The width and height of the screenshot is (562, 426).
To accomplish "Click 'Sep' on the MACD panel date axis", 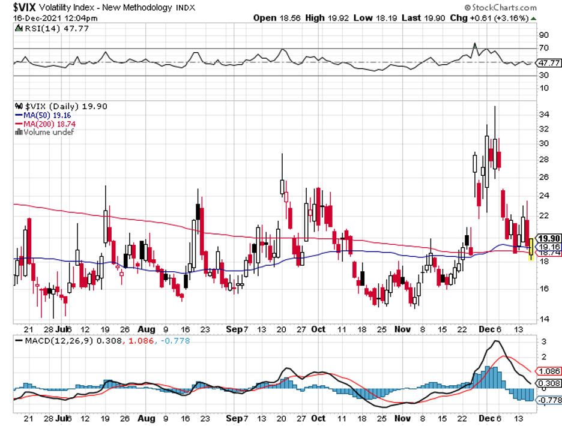I will click(234, 418).
